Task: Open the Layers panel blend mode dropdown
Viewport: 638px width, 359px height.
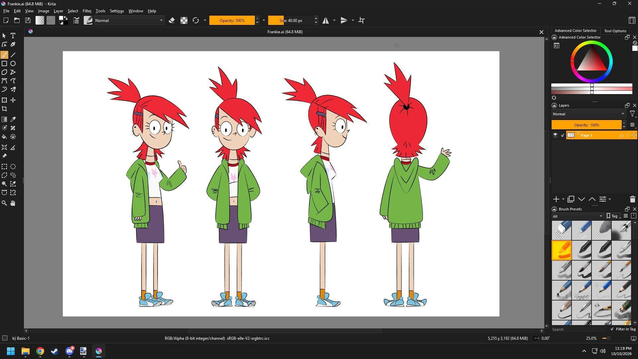Action: (588, 114)
